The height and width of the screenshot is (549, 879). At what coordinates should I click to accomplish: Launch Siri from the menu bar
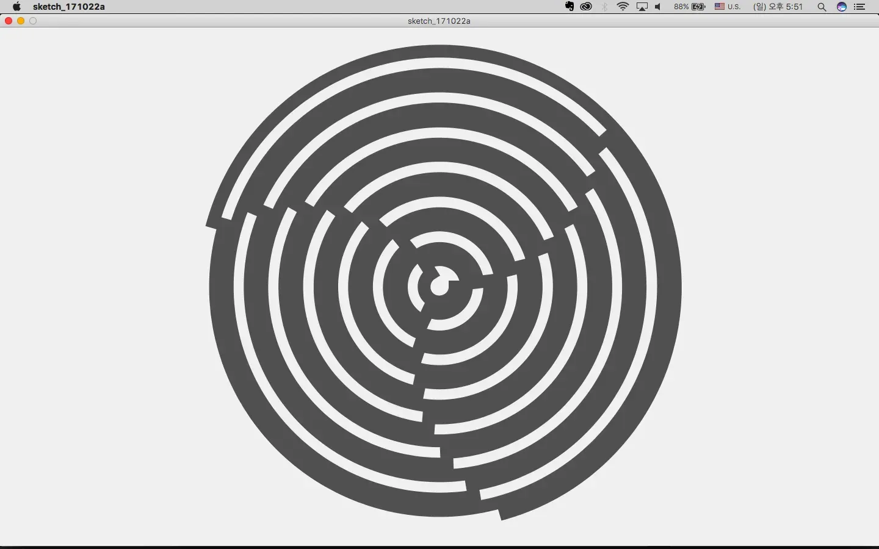[842, 7]
